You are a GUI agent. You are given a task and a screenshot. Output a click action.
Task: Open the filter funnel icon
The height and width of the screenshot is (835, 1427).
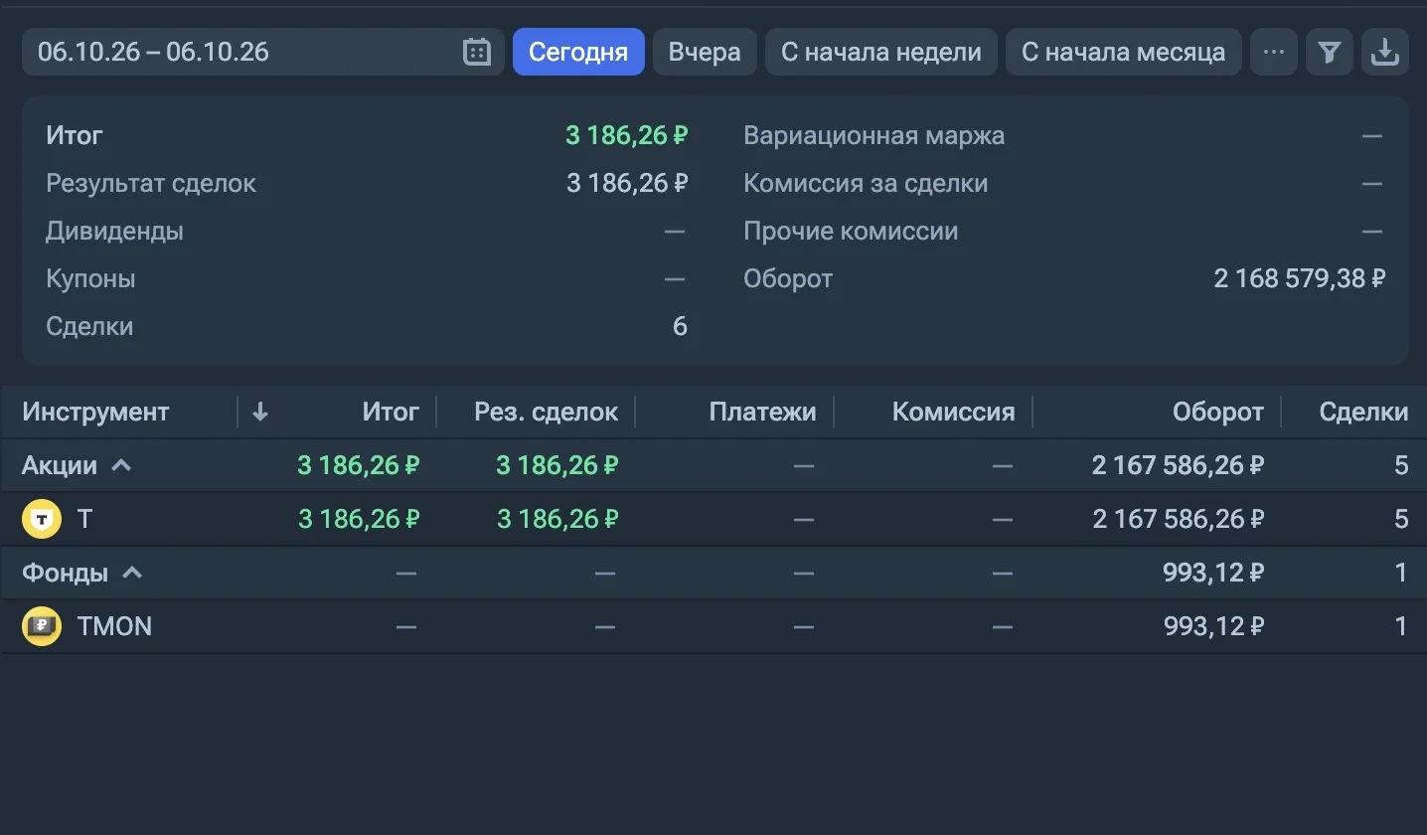point(1330,52)
